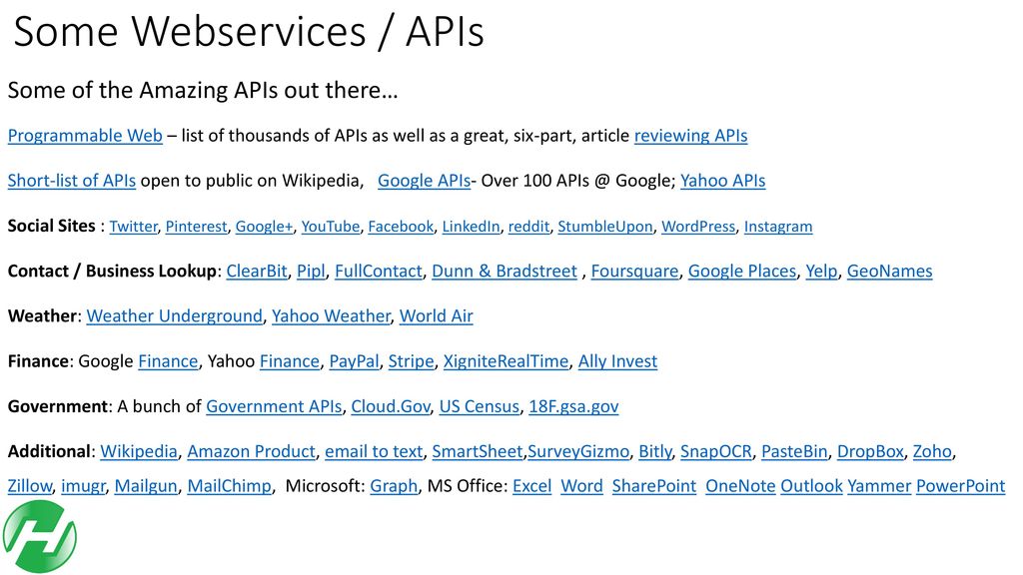Open the Instagram link
Screen dimensions: 1023x575
(778, 227)
